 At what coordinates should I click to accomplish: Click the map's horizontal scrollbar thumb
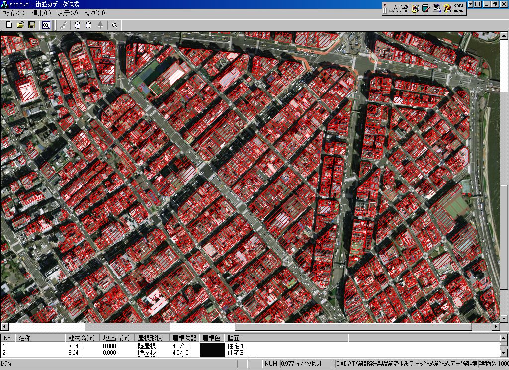pyautogui.click(x=353, y=326)
